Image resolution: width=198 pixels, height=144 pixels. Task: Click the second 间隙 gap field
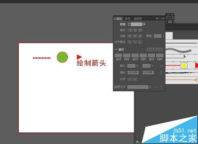click(143, 55)
